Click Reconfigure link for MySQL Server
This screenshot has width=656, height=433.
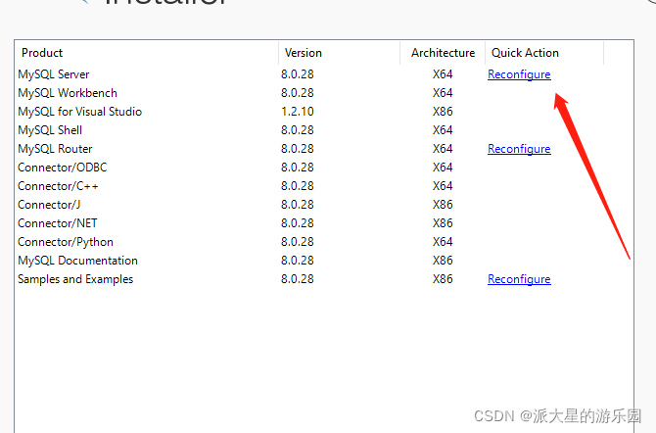(519, 74)
